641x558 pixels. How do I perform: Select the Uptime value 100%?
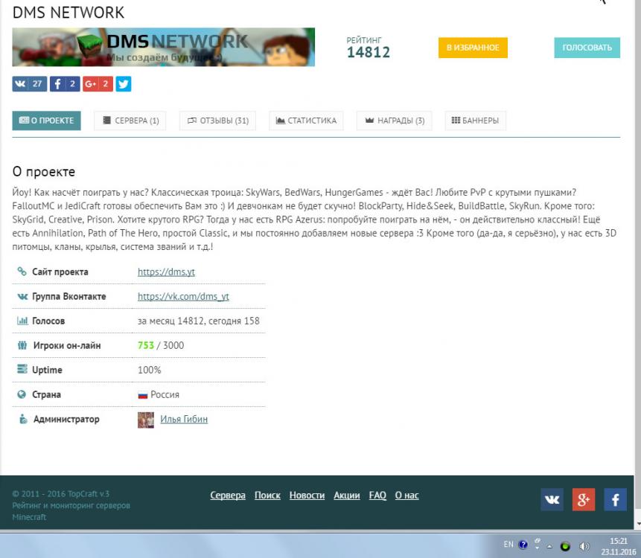click(149, 370)
